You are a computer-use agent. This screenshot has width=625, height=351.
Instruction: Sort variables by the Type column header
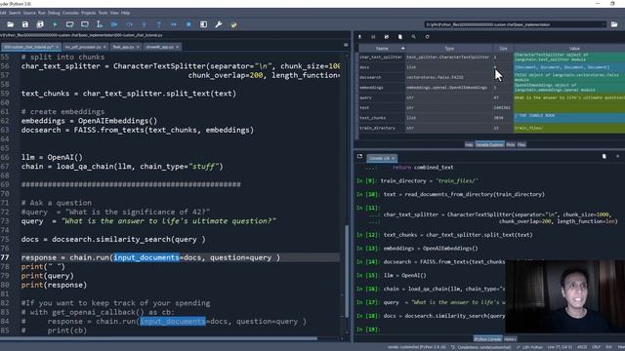click(449, 49)
